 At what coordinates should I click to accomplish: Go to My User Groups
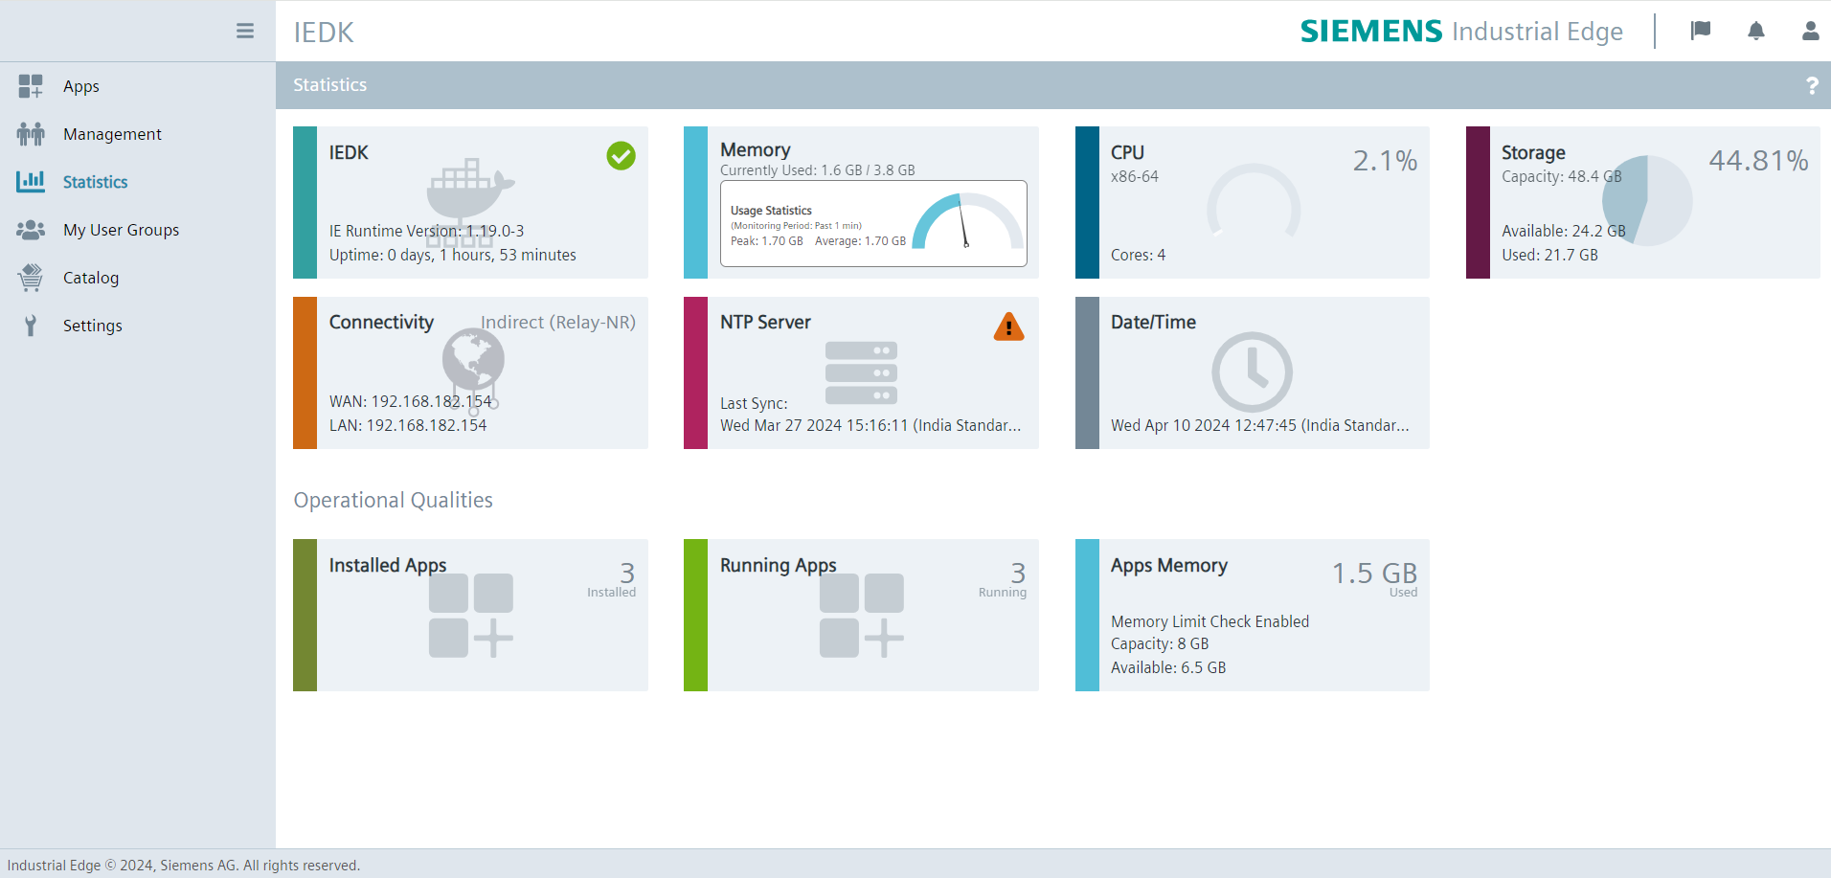point(121,230)
